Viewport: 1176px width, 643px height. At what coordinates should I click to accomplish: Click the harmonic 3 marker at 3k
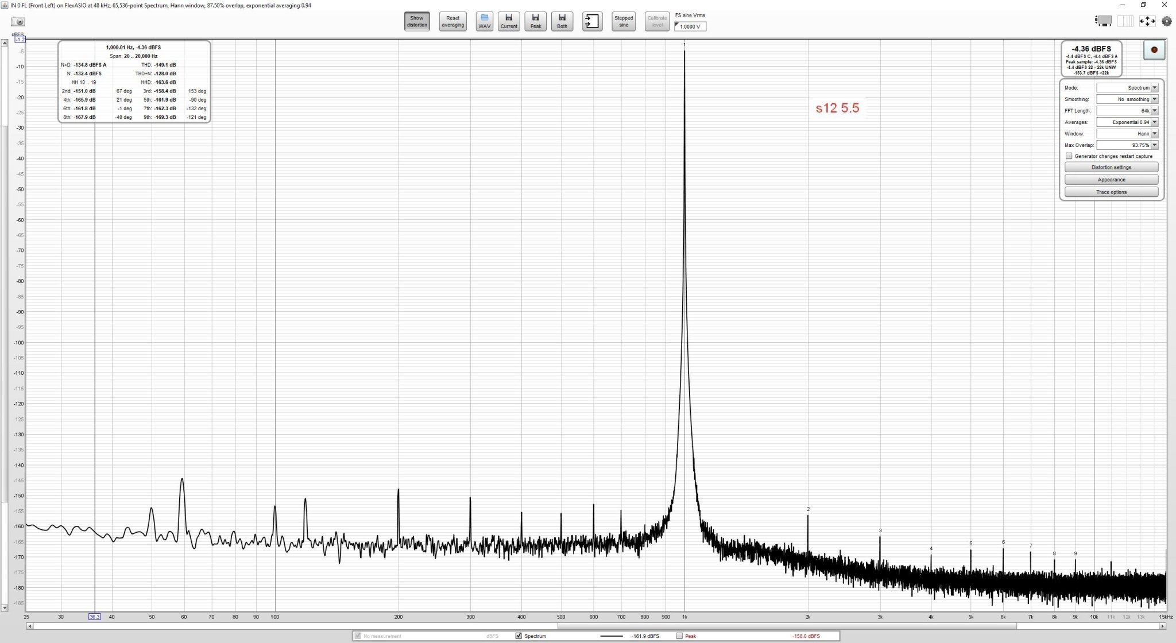[x=880, y=530]
